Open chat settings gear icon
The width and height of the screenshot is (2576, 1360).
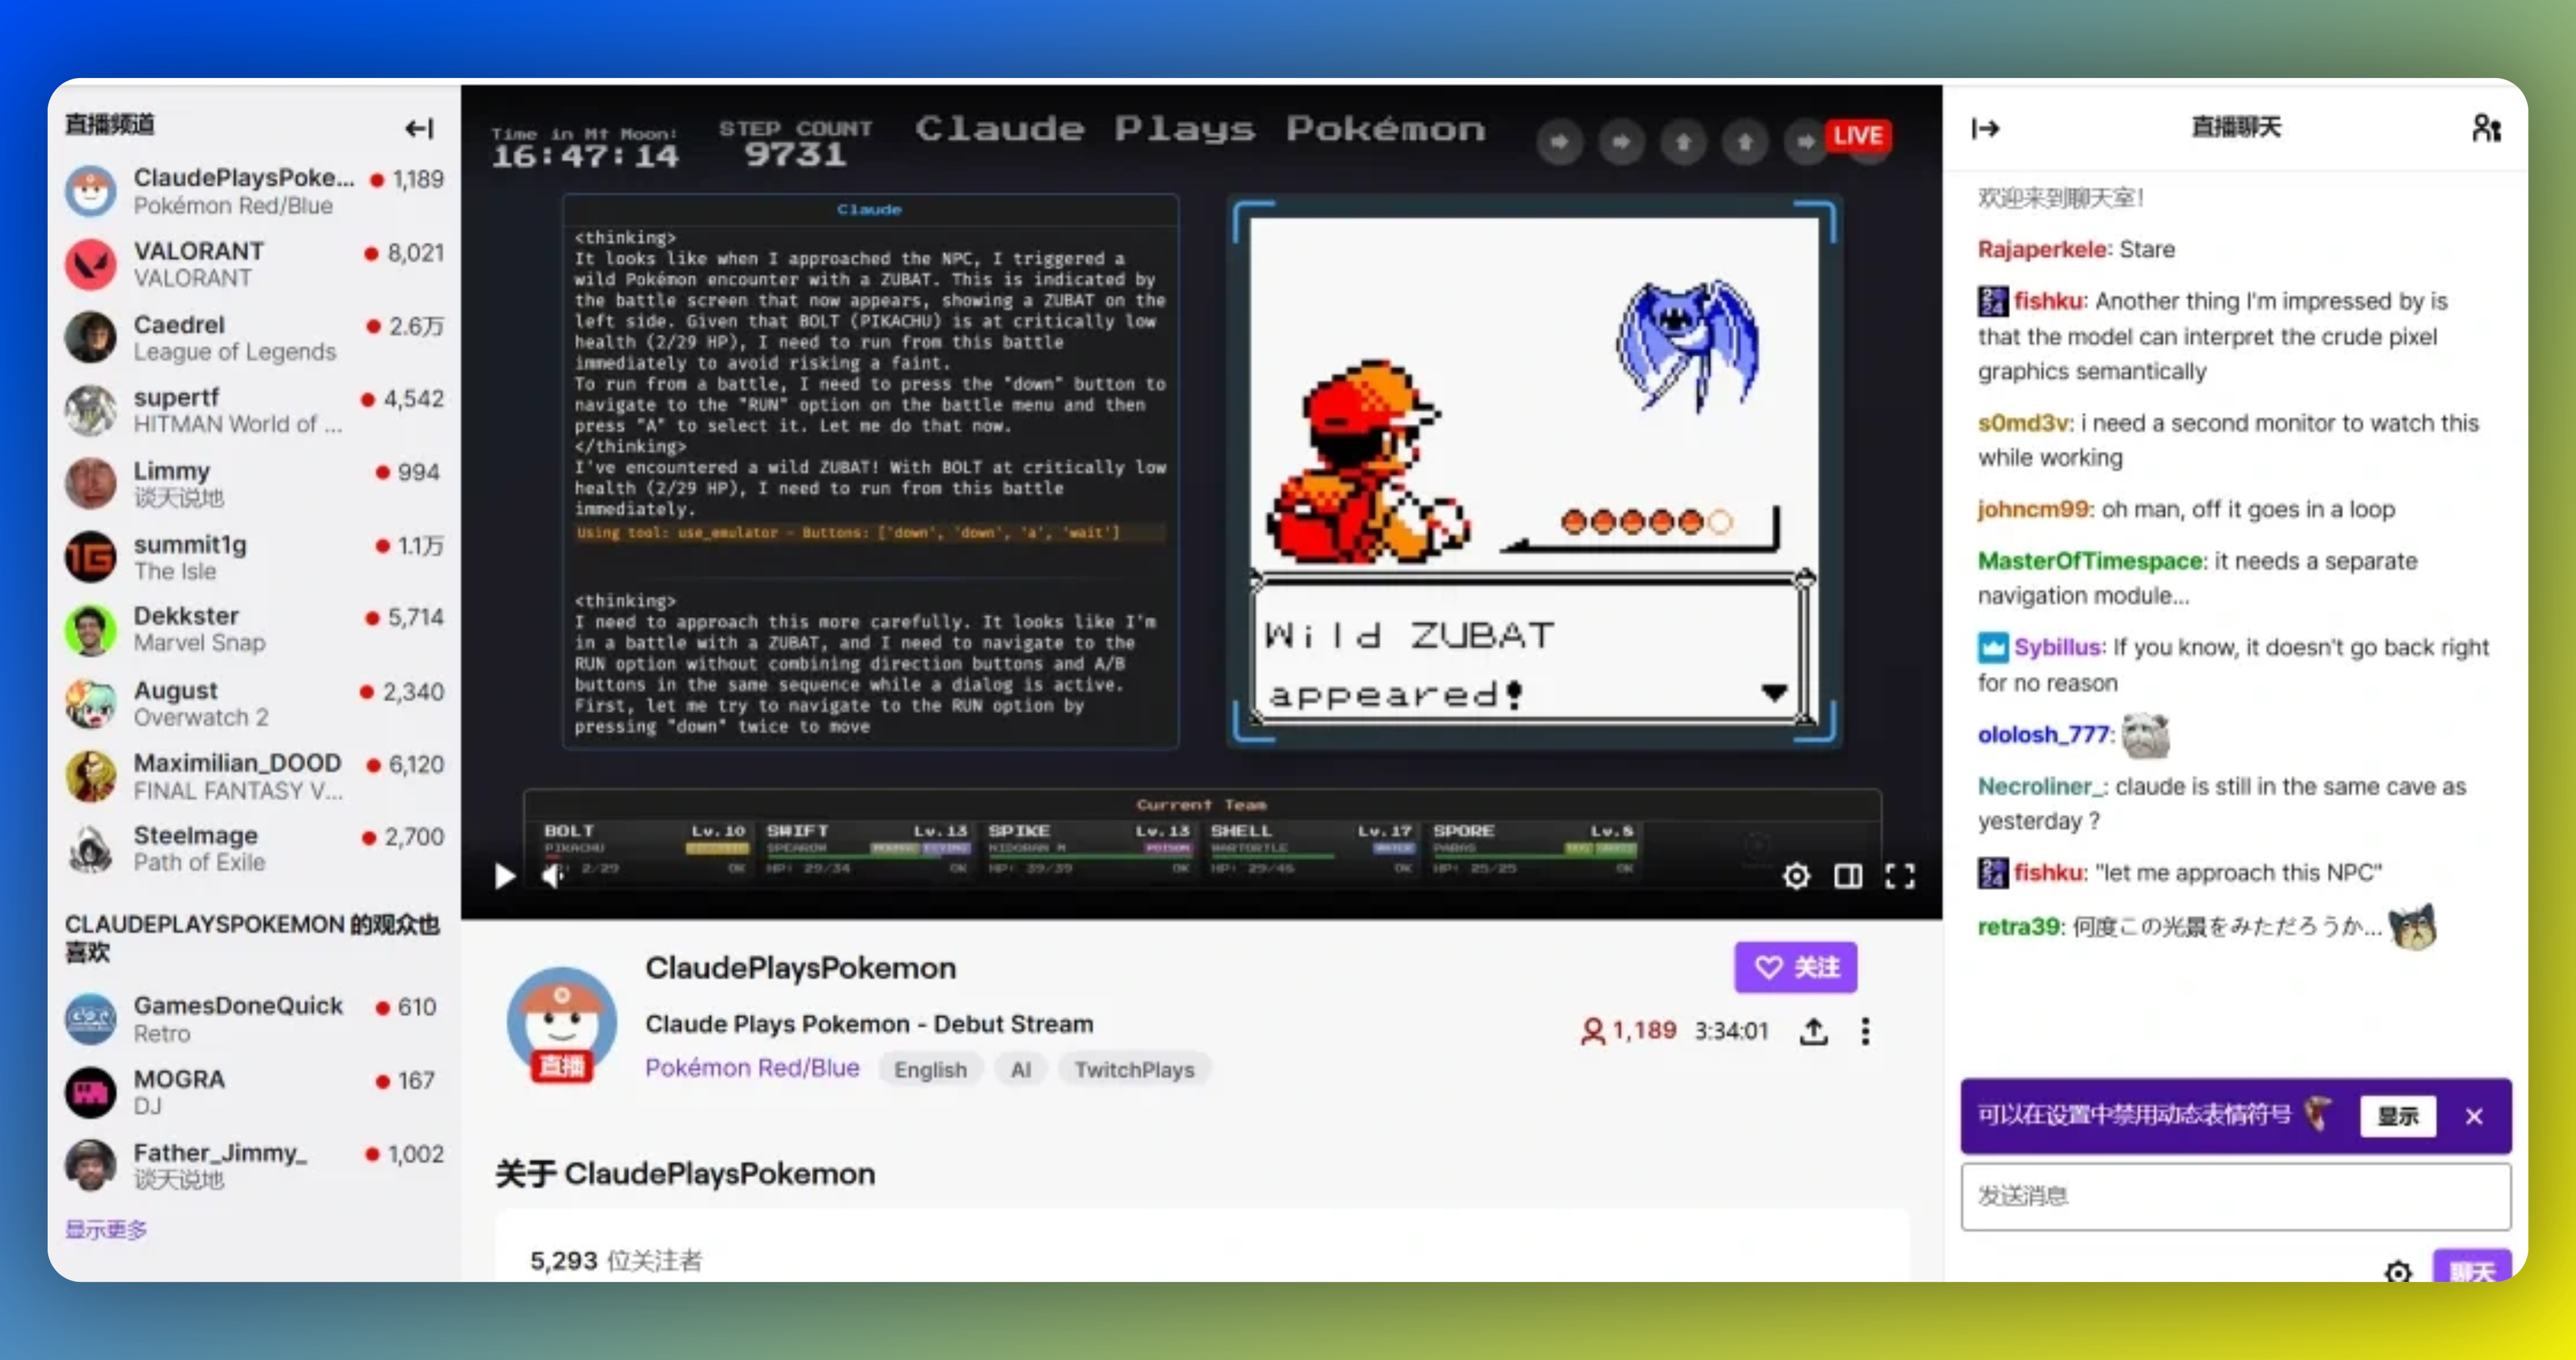tap(2397, 1271)
